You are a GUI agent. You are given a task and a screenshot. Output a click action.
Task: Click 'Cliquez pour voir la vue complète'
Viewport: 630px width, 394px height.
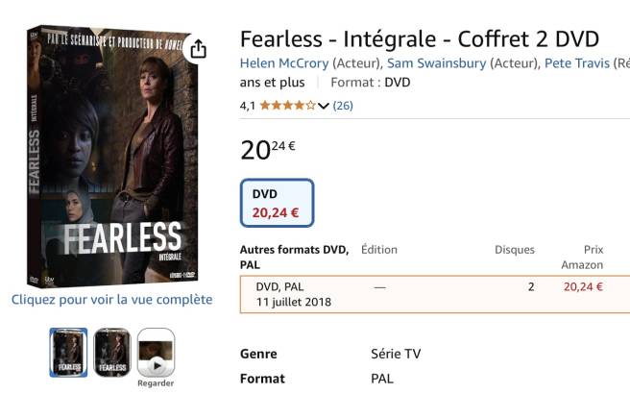111,299
